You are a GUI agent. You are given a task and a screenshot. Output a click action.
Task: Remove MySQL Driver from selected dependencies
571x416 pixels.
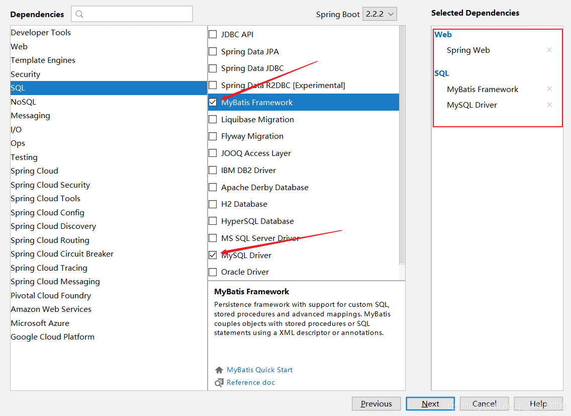coord(549,105)
